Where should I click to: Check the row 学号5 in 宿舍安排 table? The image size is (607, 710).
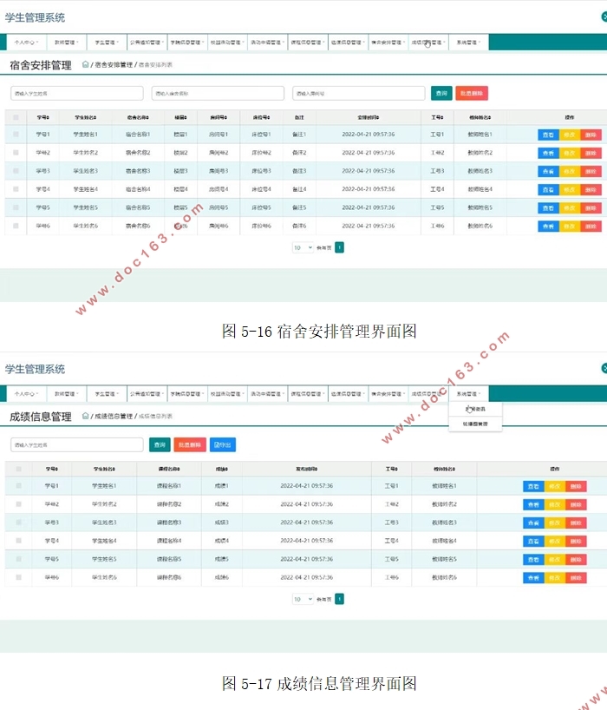16,207
